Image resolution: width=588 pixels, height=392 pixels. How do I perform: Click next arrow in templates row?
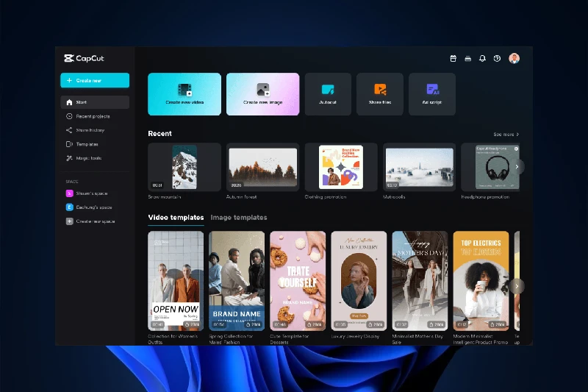517,286
